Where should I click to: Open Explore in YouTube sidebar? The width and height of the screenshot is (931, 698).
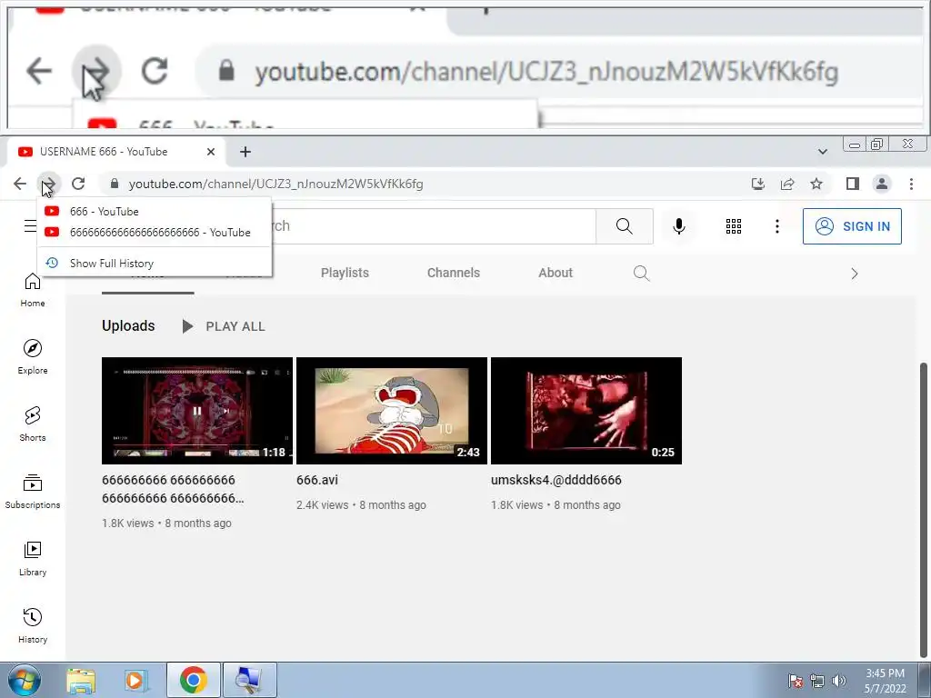tap(33, 356)
